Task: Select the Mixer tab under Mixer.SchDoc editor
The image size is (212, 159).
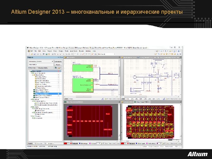Action: point(71,99)
